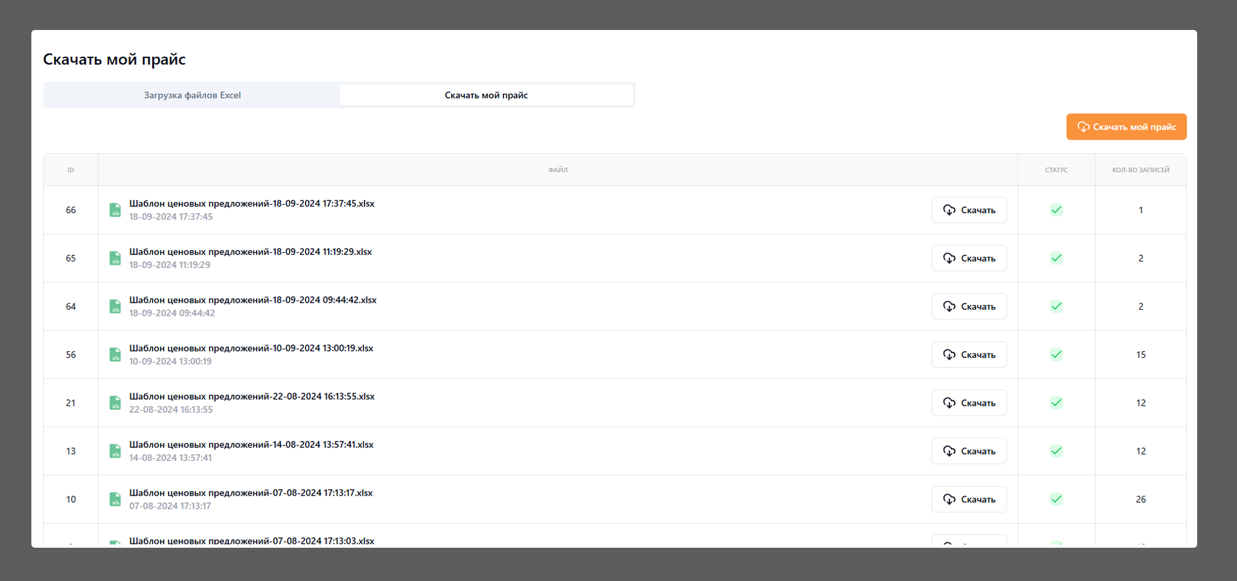The width and height of the screenshot is (1237, 581).
Task: Click file name ending 13:57:41.xlsx
Action: coord(251,445)
